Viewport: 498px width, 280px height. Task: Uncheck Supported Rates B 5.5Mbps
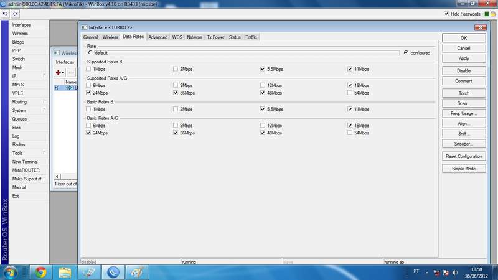point(263,69)
